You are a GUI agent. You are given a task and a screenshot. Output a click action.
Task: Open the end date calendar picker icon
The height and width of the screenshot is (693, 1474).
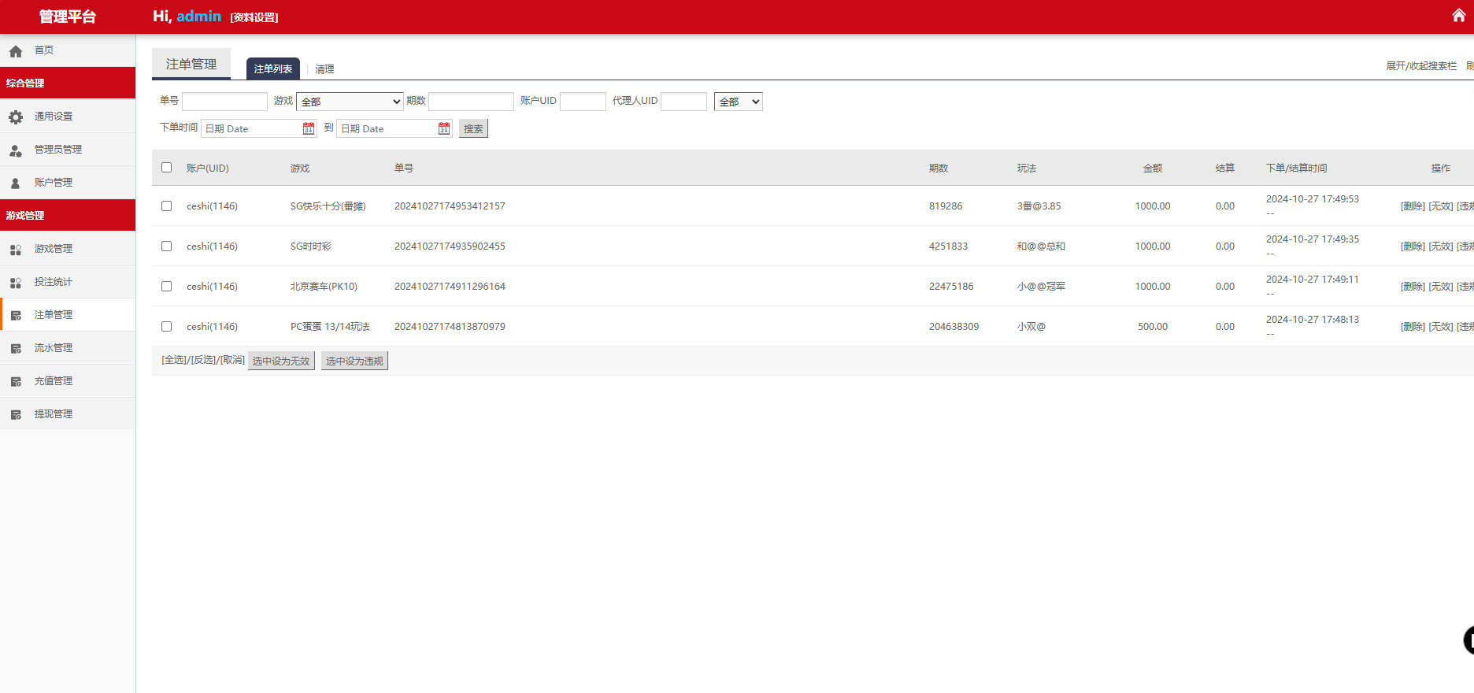pyautogui.click(x=444, y=128)
